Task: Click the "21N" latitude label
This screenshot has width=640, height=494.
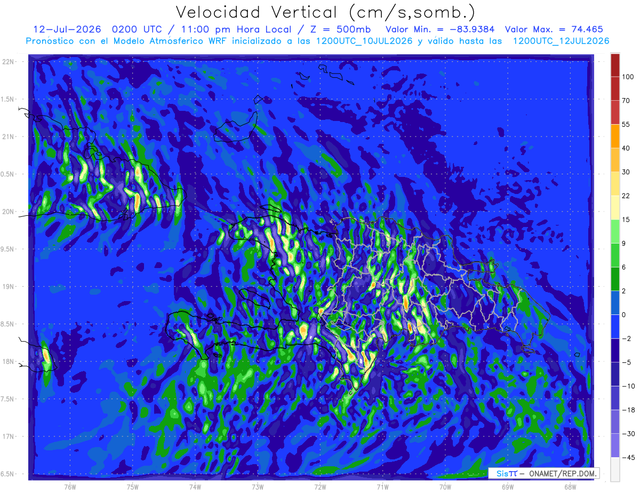Action: (9, 136)
